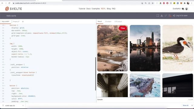Click the rocky coastline aerial image
This screenshot has width=194, height=109.
coord(145,85)
